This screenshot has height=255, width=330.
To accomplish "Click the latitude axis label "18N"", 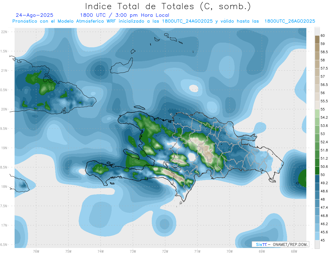I will tap(4, 187).
